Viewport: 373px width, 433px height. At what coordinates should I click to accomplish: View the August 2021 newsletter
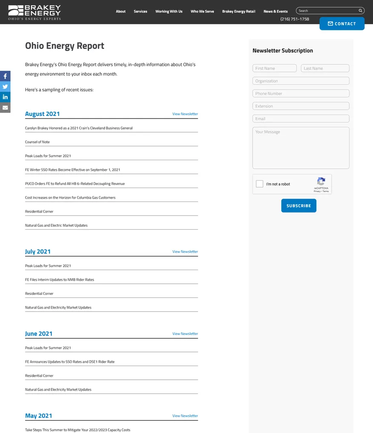pos(185,114)
